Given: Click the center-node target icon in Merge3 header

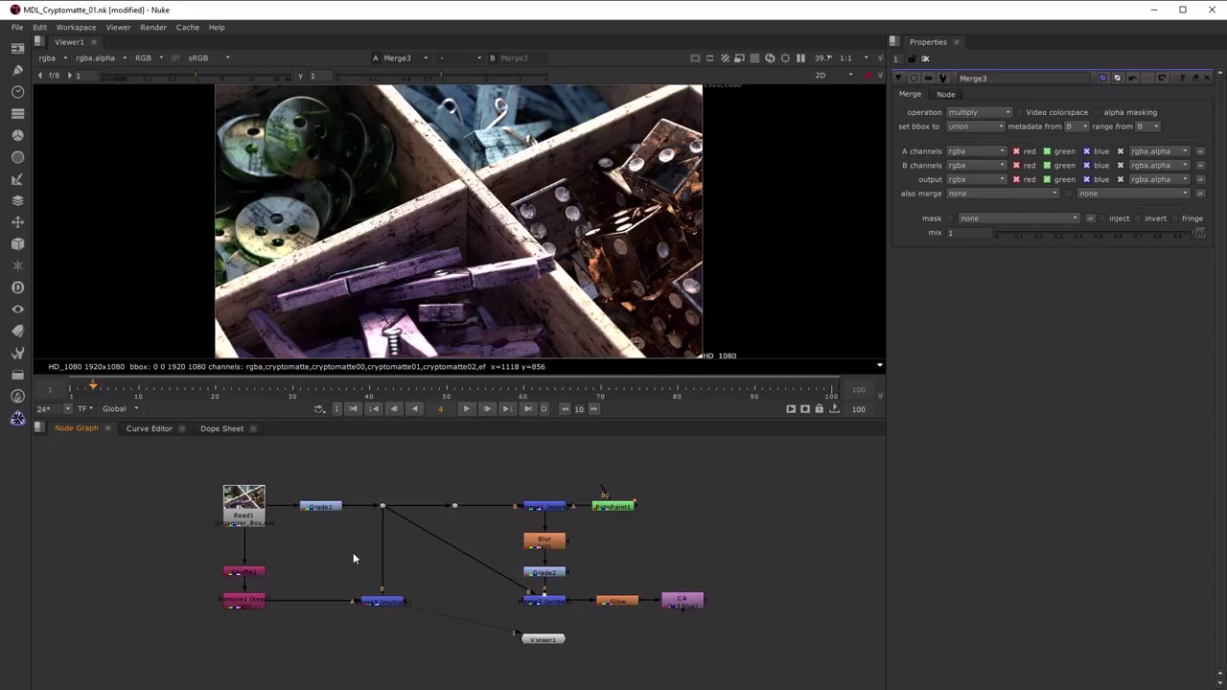Looking at the screenshot, I should tap(914, 78).
